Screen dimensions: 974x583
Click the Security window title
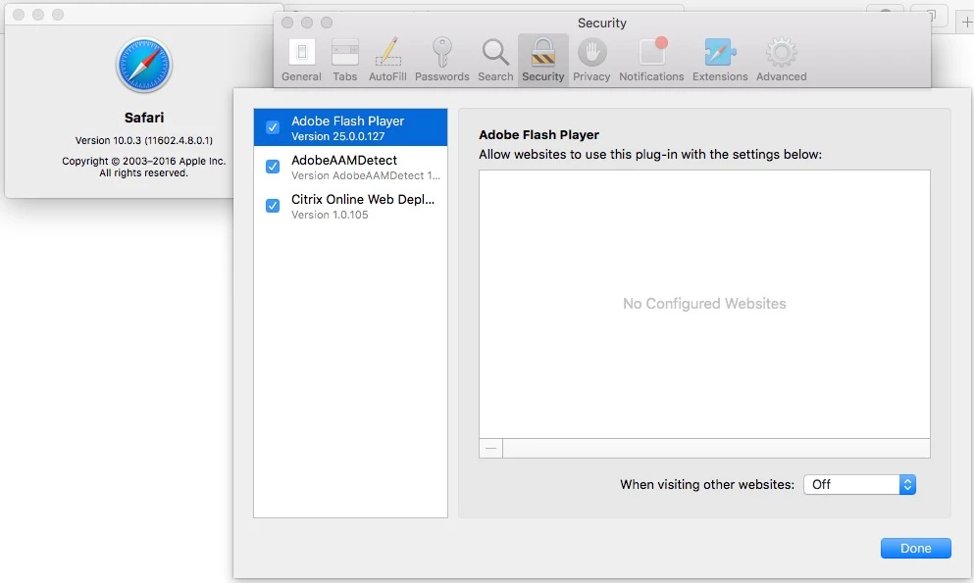pos(602,23)
